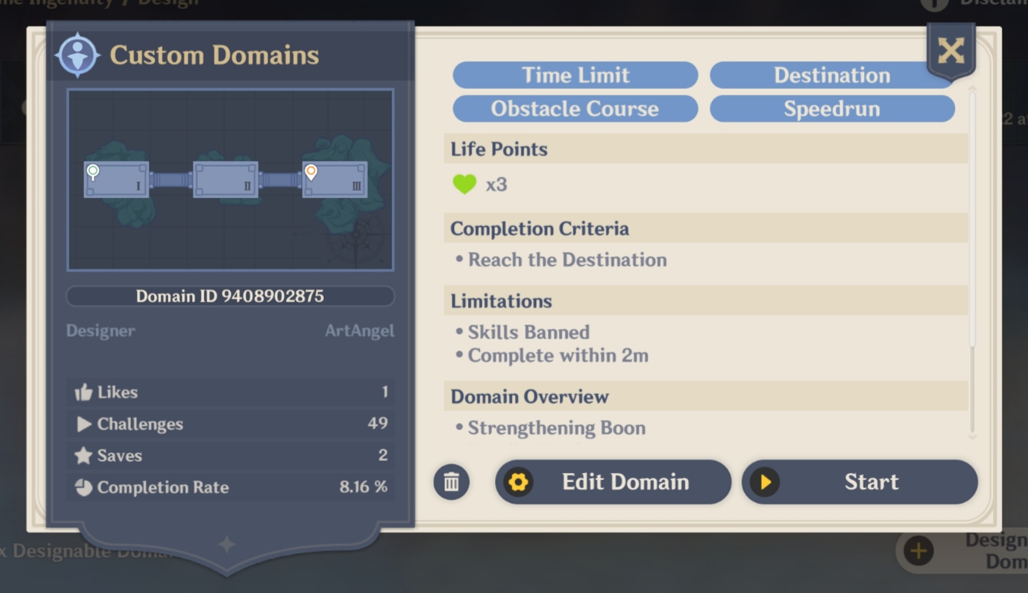
Task: Click the Custom Domains emblem icon
Action: click(x=77, y=56)
